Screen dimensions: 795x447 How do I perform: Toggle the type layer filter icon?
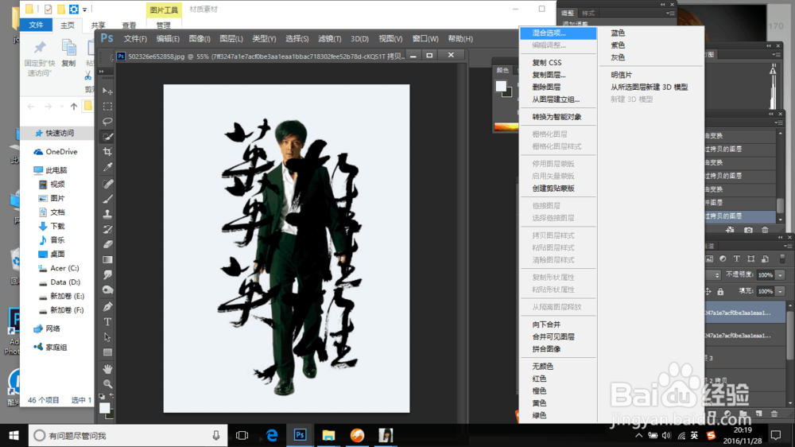point(737,258)
